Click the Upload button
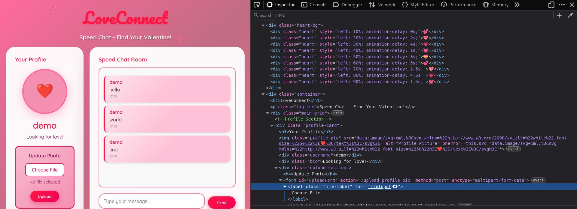 click(x=45, y=196)
